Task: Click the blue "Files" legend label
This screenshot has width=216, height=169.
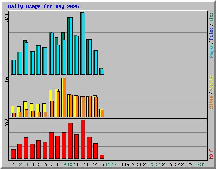Action: coord(211,34)
